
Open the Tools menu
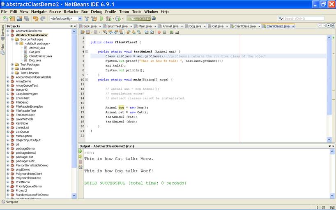[136, 12]
